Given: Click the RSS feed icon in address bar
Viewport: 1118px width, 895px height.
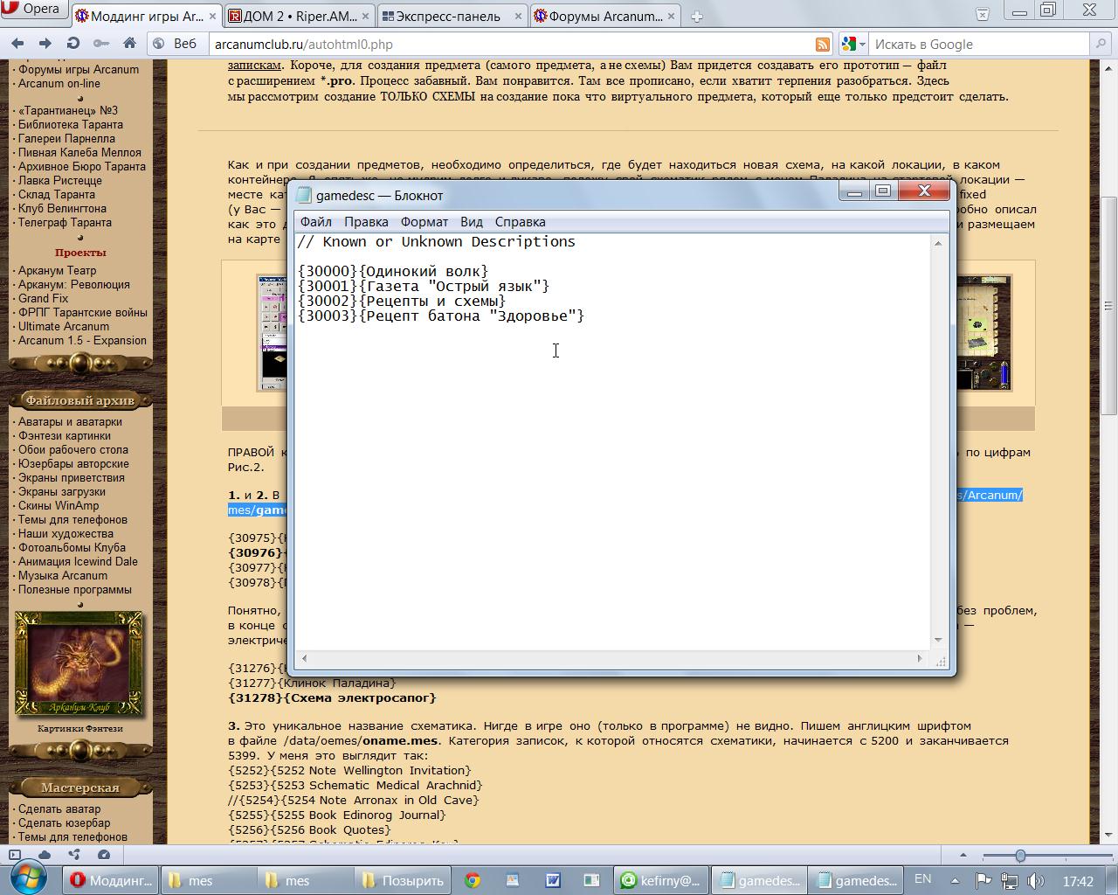Looking at the screenshot, I should 822,45.
